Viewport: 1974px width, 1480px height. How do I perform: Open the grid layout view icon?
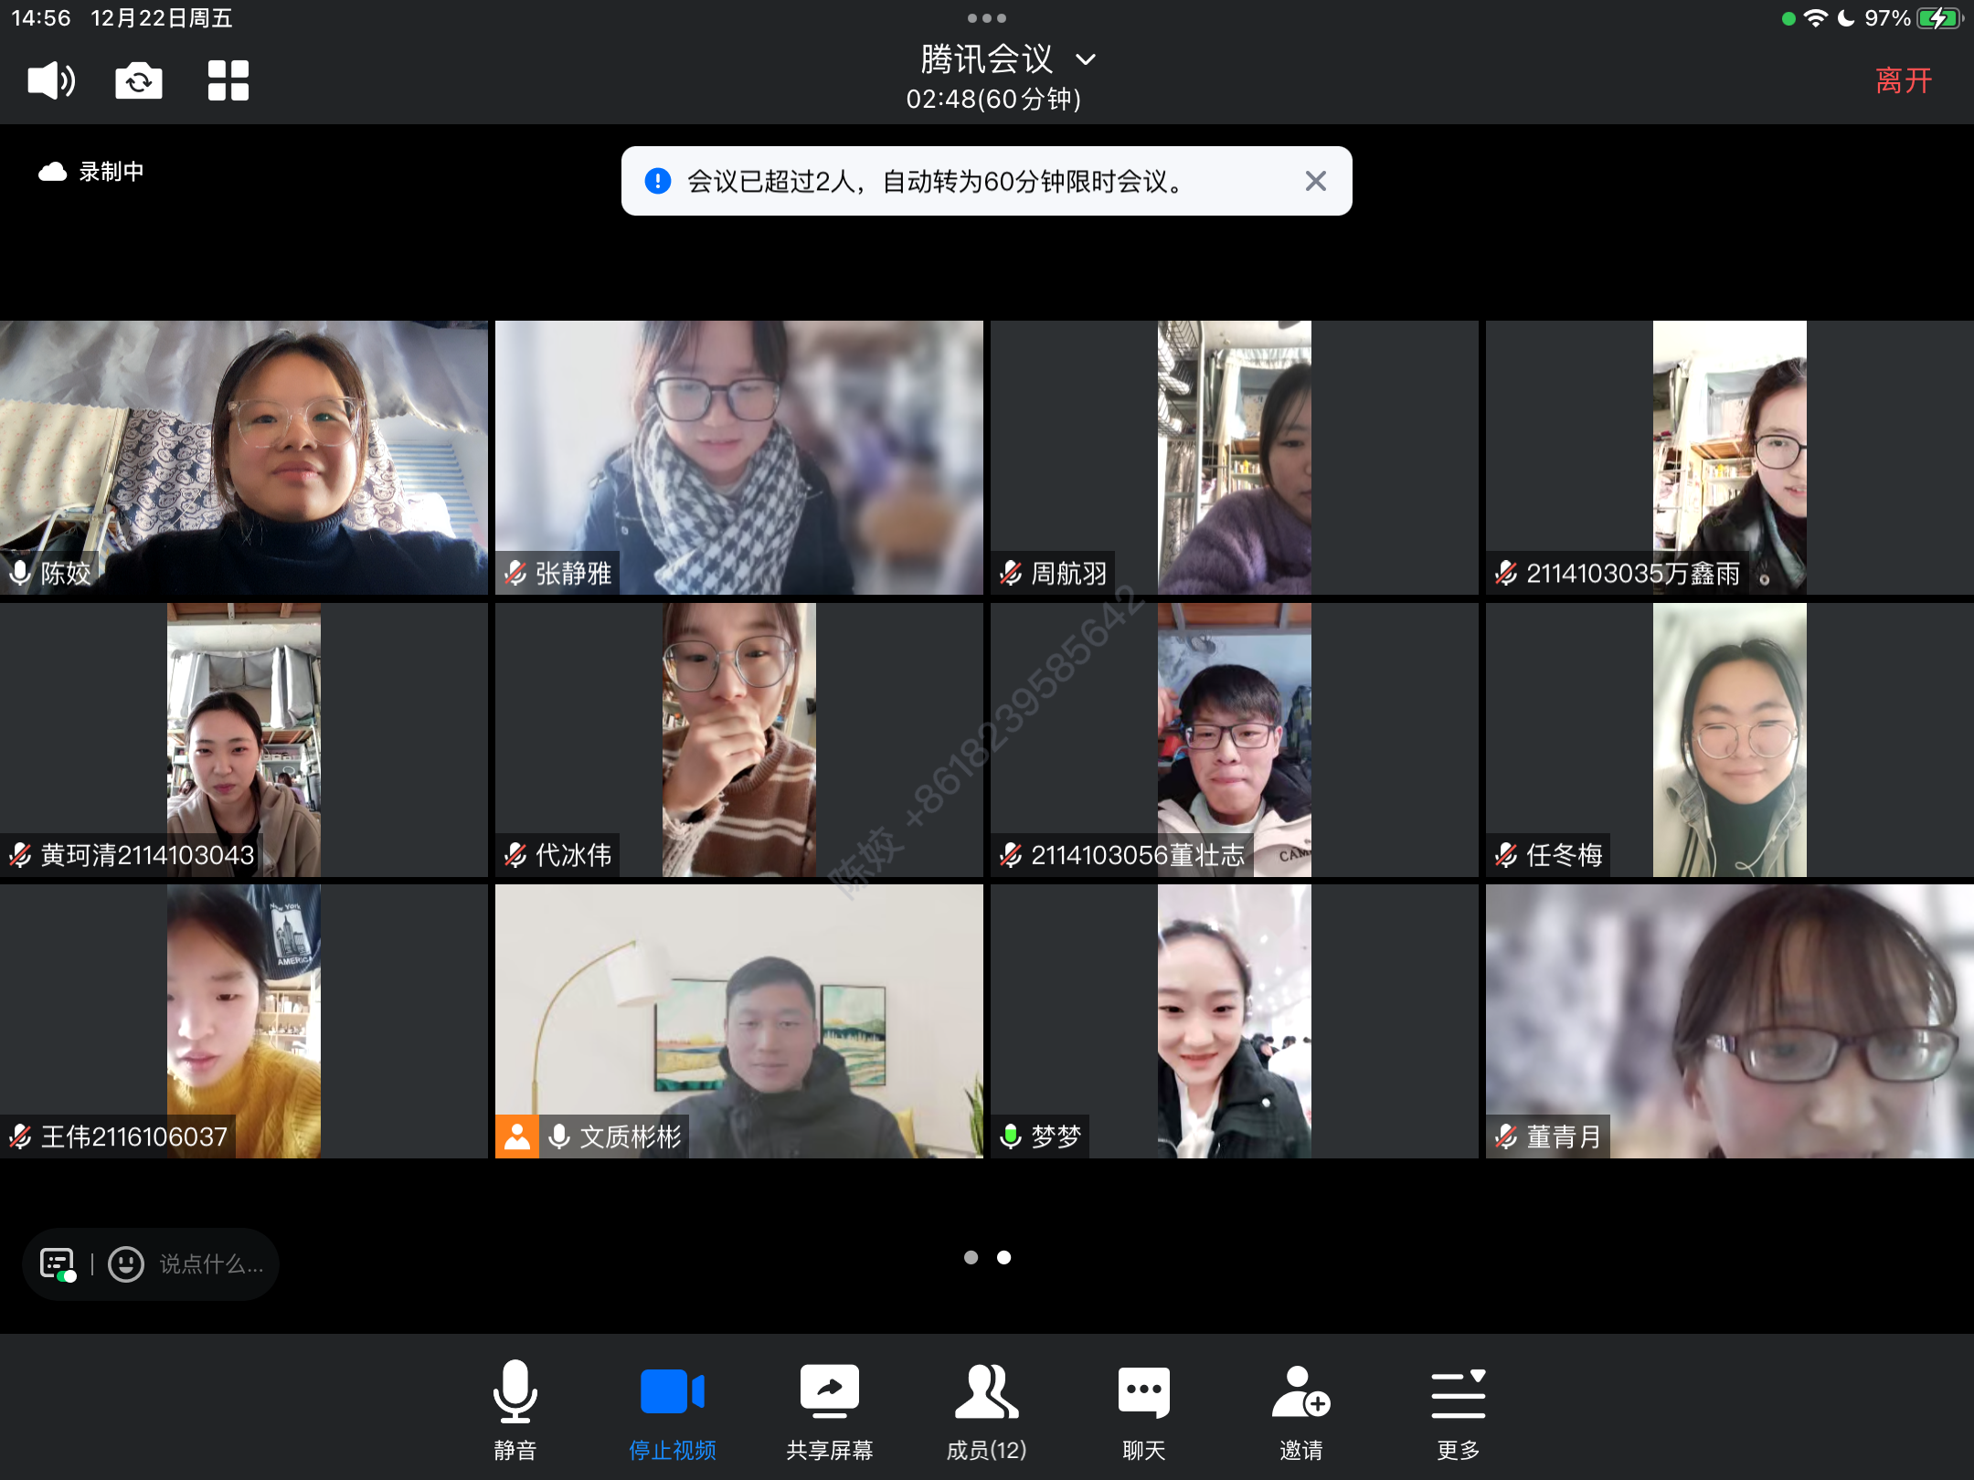tap(228, 81)
